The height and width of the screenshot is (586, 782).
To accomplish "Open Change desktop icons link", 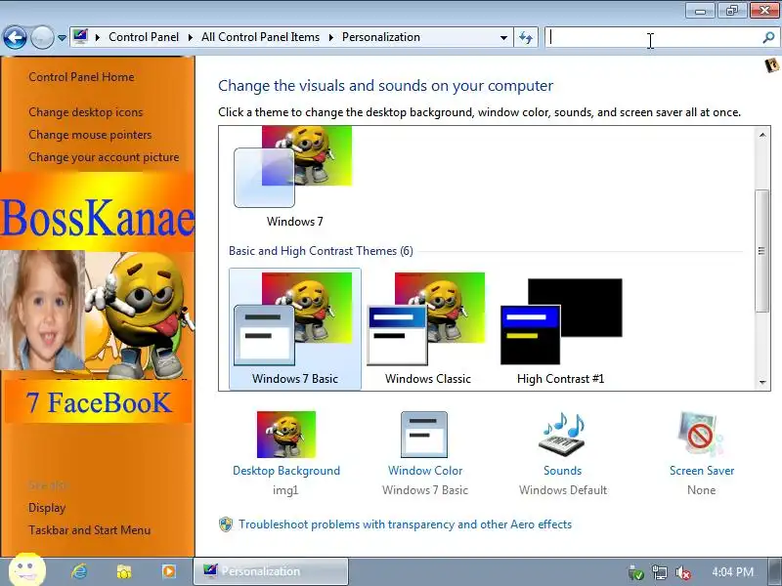I will pos(86,112).
